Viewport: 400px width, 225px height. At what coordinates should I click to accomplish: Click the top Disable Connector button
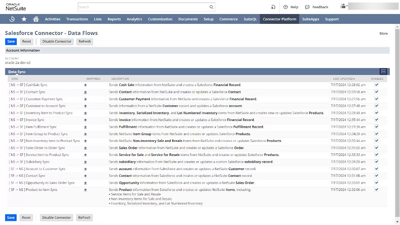pos(57,41)
